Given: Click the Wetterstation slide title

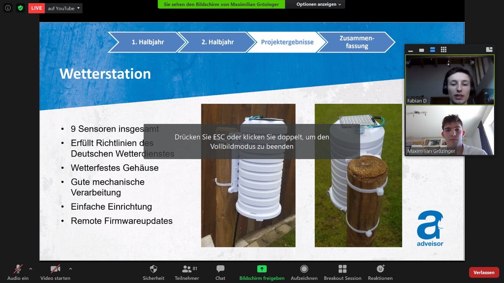Looking at the screenshot, I should (105, 74).
